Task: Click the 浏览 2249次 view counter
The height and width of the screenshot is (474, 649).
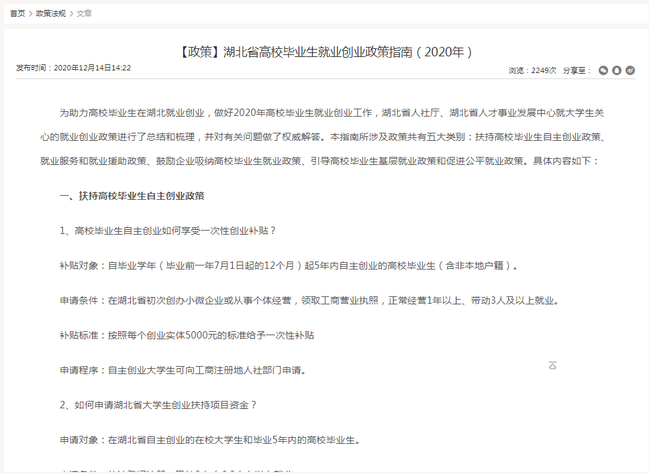Action: (532, 70)
